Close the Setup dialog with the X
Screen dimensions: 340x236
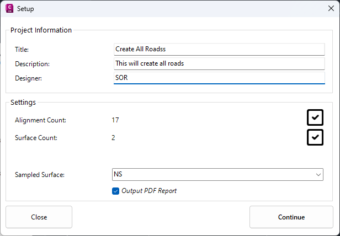point(331,8)
